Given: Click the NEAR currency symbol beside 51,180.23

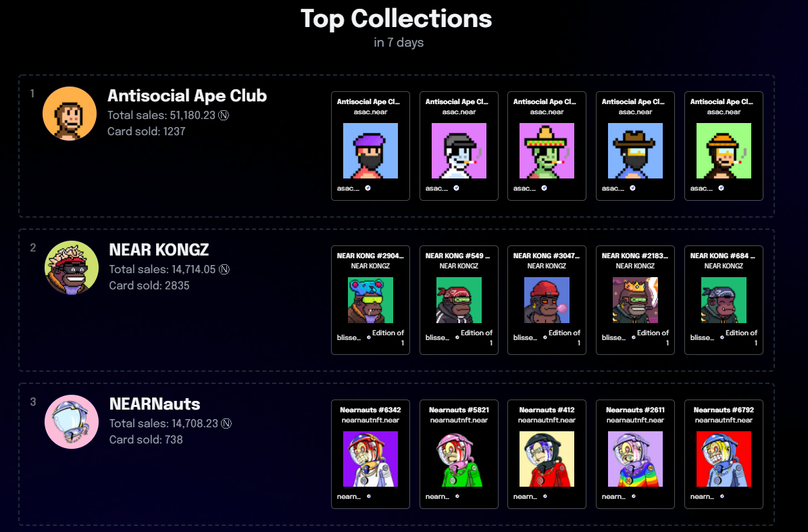Looking at the screenshot, I should click(x=224, y=115).
